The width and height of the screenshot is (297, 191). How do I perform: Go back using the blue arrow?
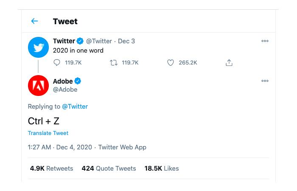(x=34, y=21)
